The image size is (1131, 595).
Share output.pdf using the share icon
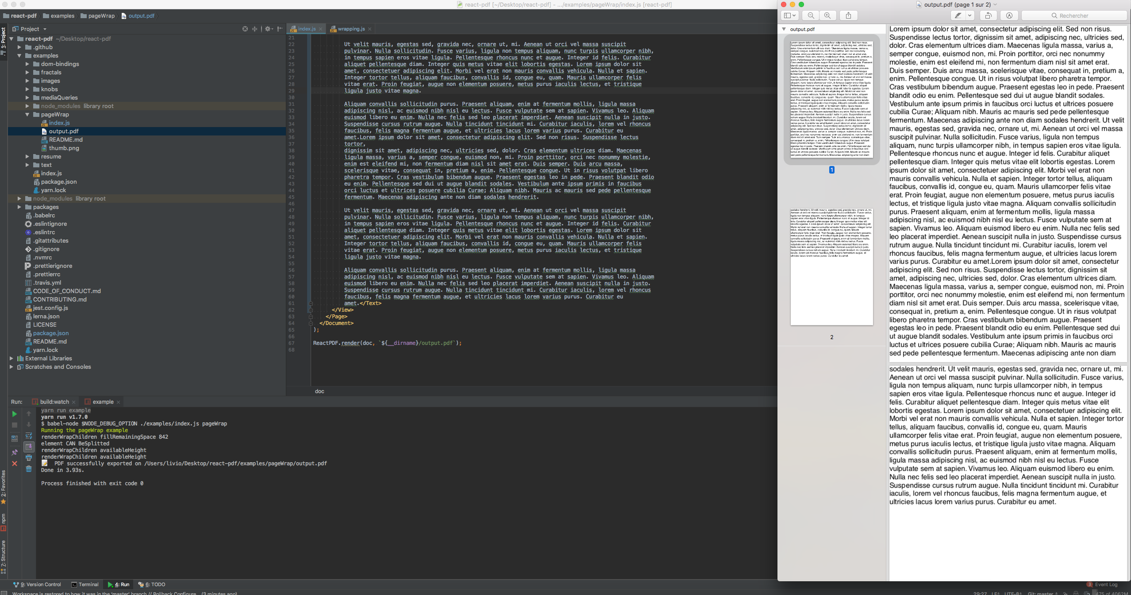(x=849, y=15)
